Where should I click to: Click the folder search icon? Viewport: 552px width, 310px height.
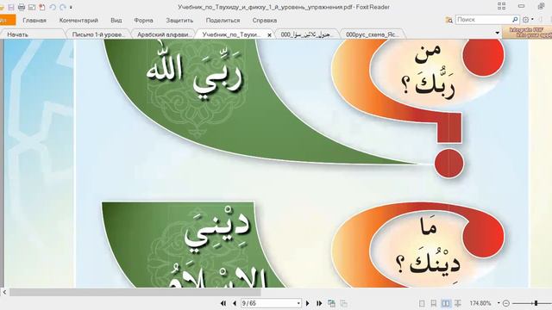pos(448,20)
